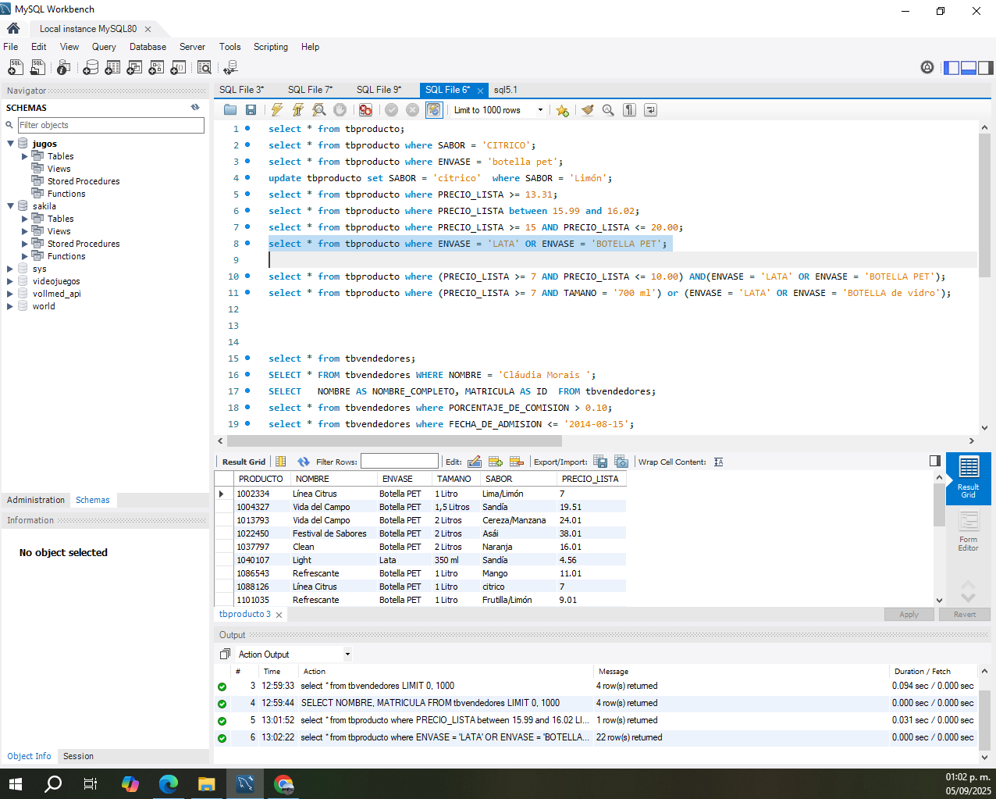This screenshot has width=996, height=799.
Task: Create a new view icon
Action: [134, 68]
